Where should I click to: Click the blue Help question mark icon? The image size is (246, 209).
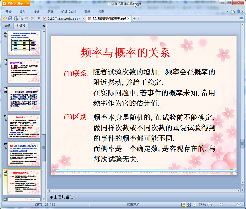239,11
